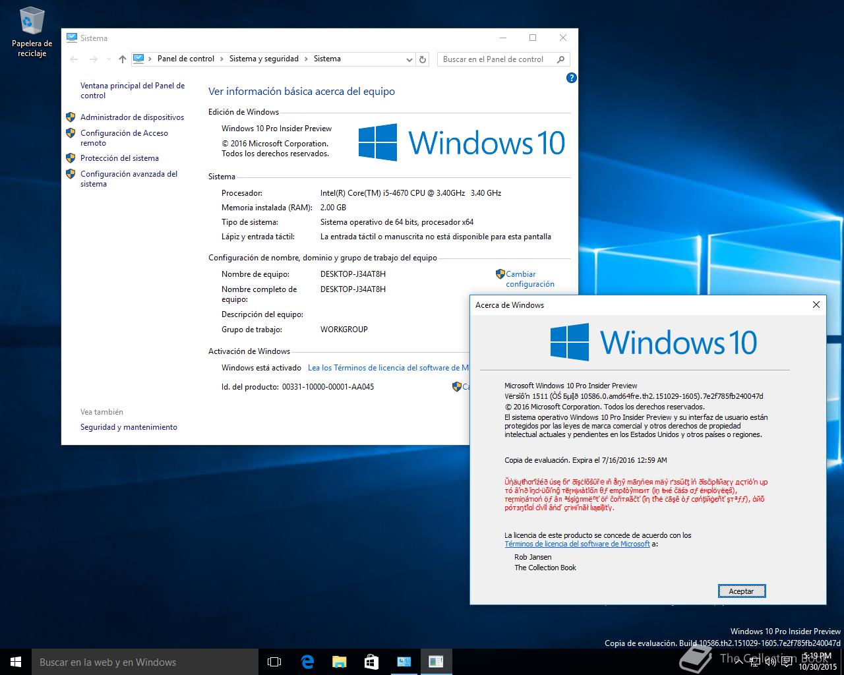Click shield icon beside Configuración de Acceso remoto

(71, 133)
